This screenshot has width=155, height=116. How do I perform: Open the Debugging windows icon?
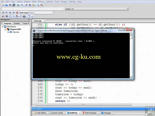click(29, 16)
